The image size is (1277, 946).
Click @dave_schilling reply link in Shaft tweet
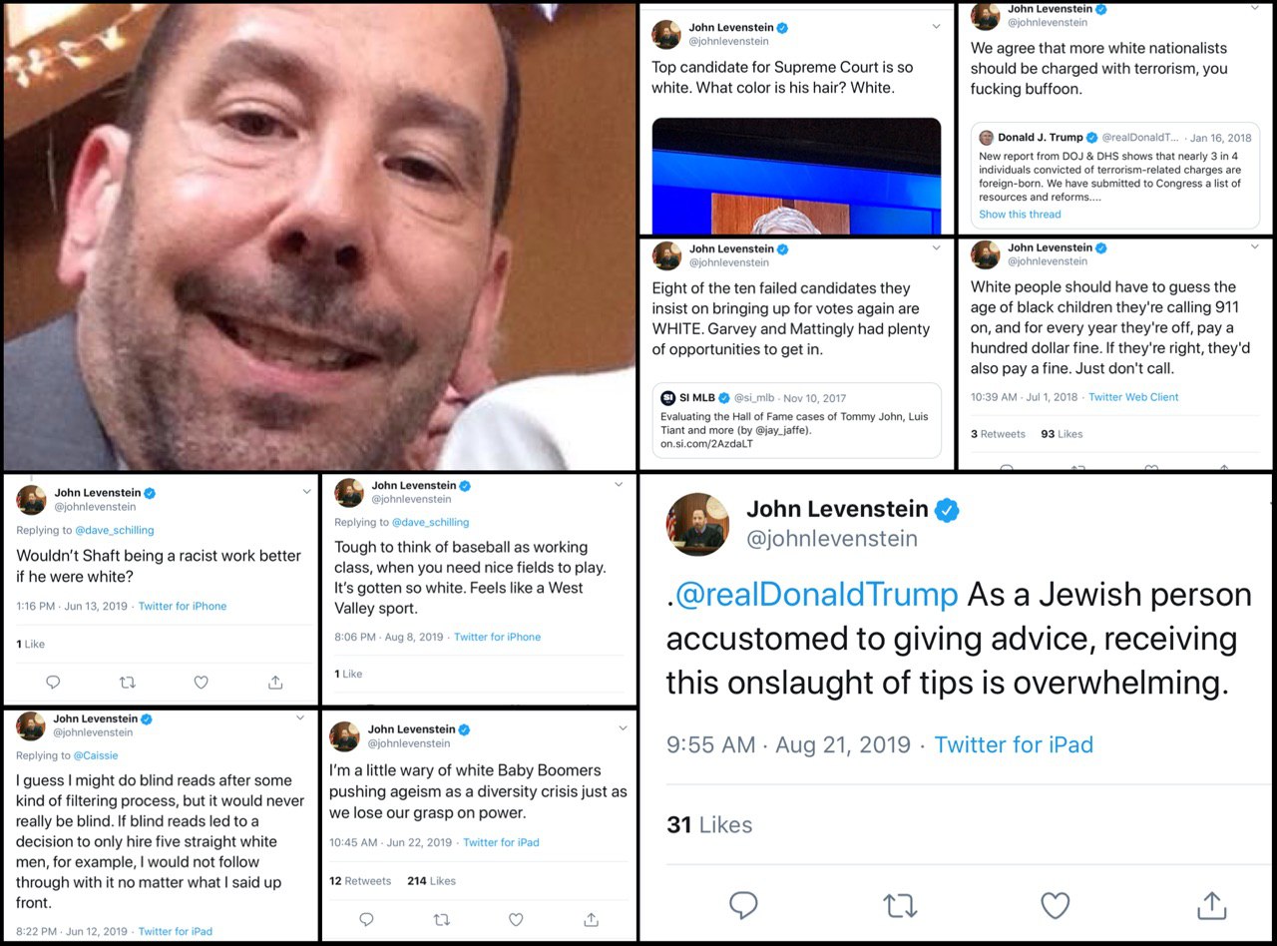click(112, 530)
